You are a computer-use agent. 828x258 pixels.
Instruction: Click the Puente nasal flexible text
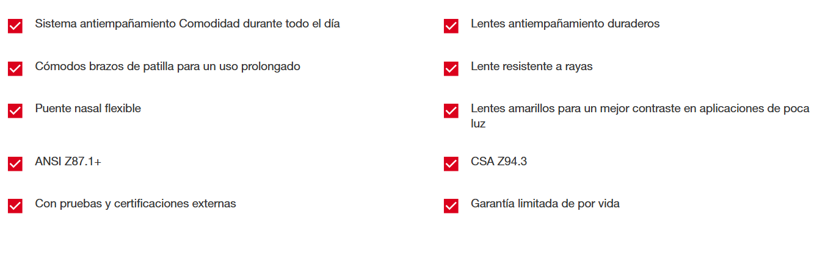[88, 109]
